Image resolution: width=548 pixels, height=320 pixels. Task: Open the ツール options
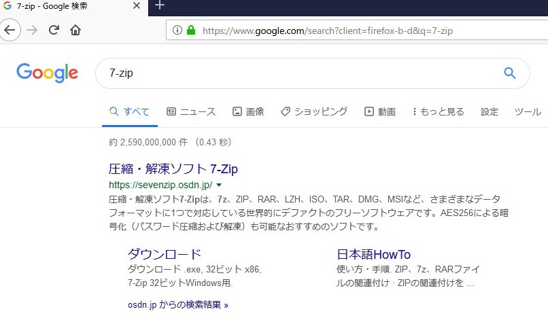tap(528, 112)
